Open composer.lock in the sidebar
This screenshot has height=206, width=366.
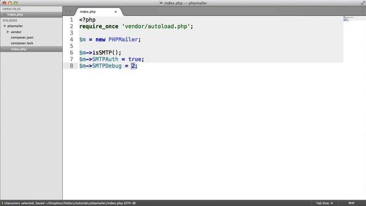(22, 43)
